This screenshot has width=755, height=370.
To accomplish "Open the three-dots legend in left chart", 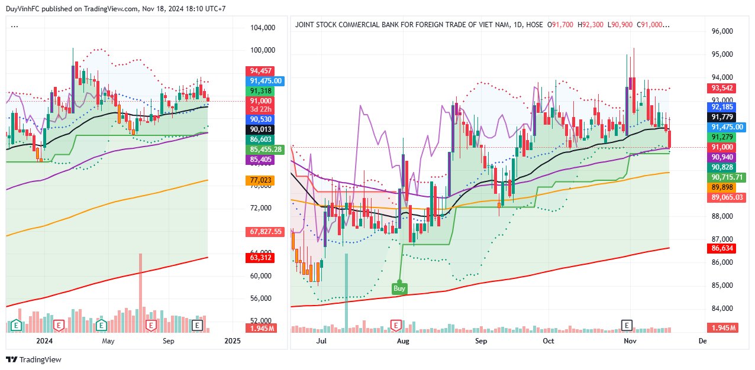I will tap(14, 26).
